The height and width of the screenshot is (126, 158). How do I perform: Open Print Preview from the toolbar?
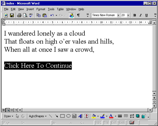tap(25, 15)
